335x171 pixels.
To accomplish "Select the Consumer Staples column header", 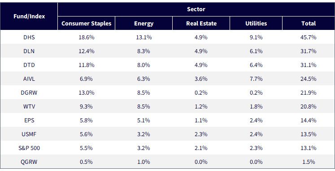I will [x=86, y=23].
